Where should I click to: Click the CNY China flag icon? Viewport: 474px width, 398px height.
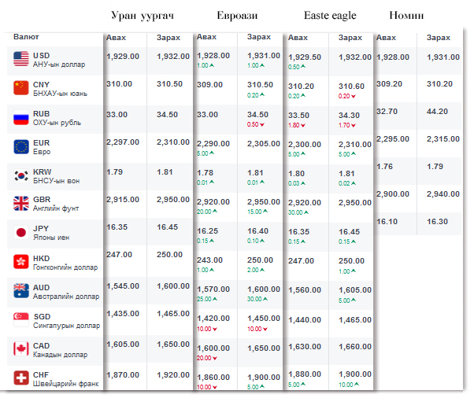click(x=21, y=87)
